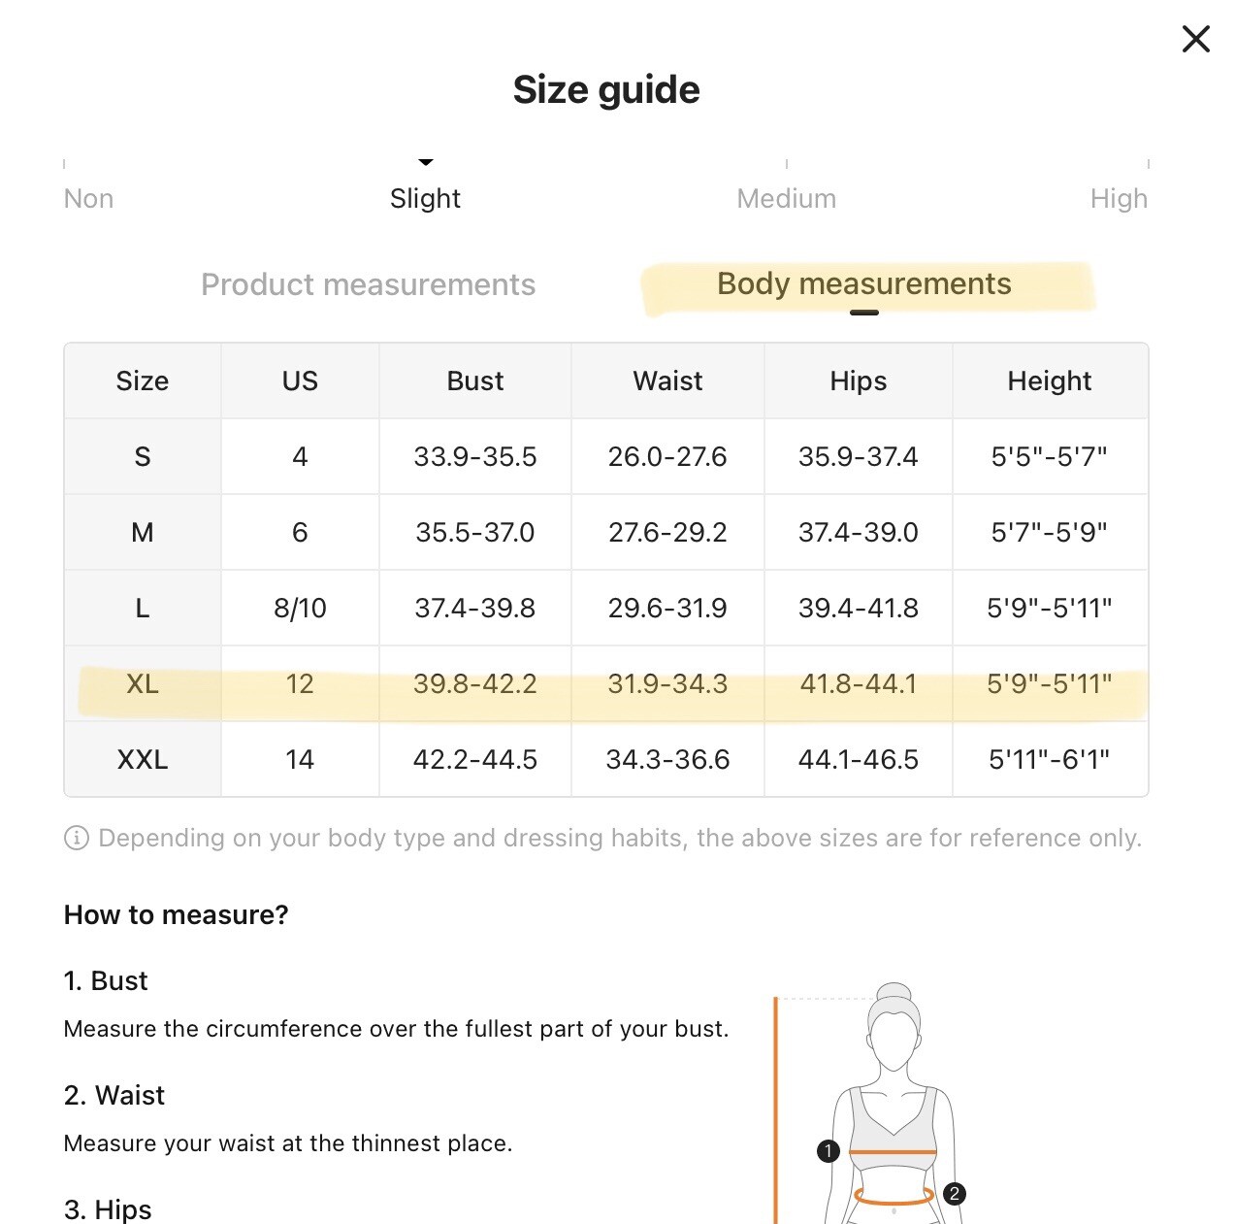
Task: Click the body measurement illustration
Action: pos(891,1107)
